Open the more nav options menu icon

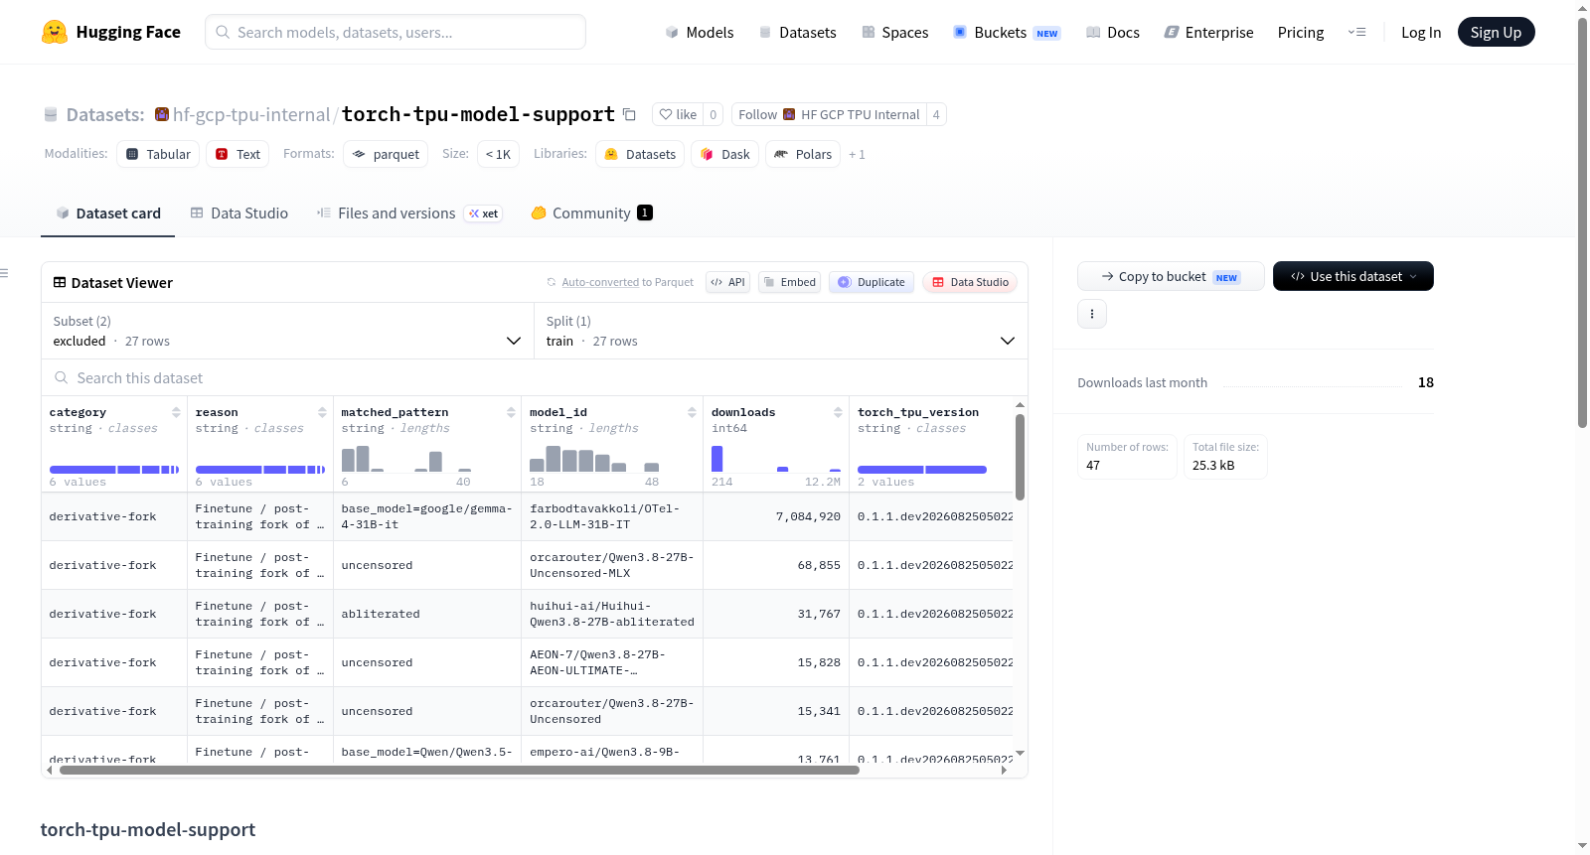tap(1356, 32)
